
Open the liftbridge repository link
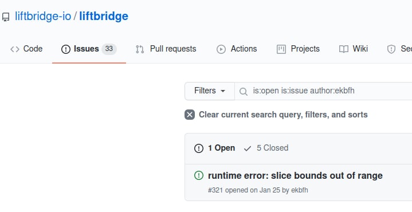(104, 16)
